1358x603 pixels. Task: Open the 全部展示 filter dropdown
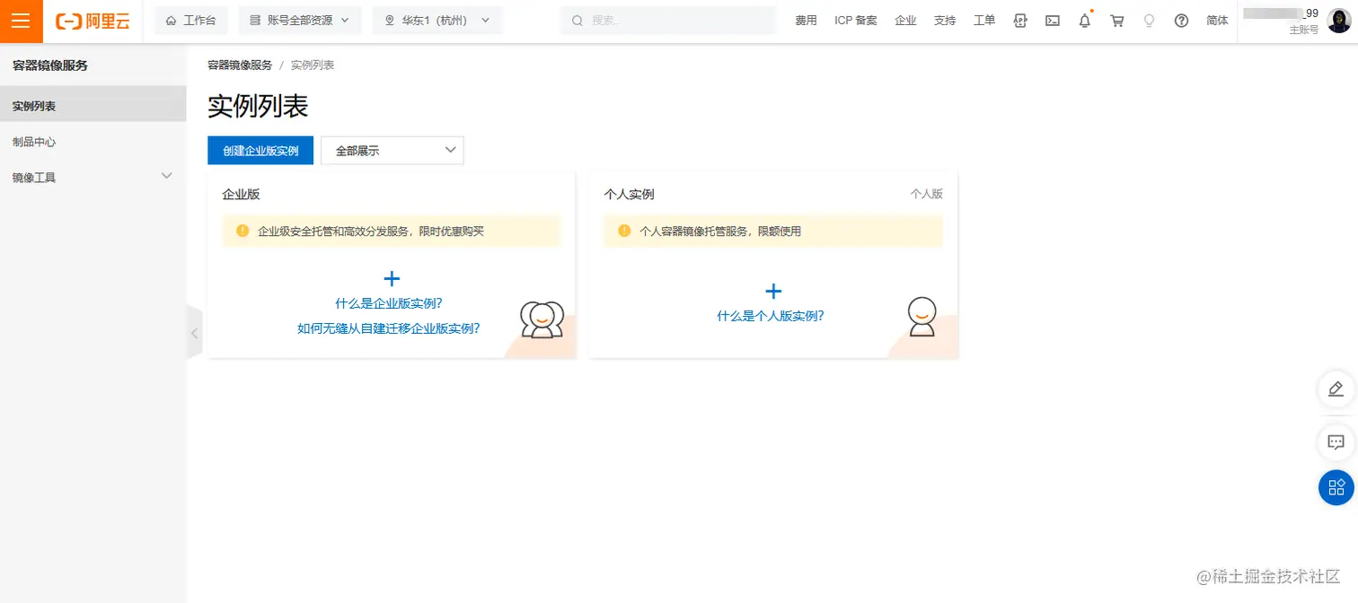392,151
